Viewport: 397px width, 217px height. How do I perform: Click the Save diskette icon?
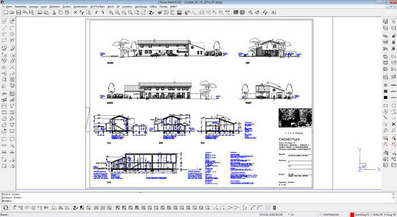click(x=19, y=12)
